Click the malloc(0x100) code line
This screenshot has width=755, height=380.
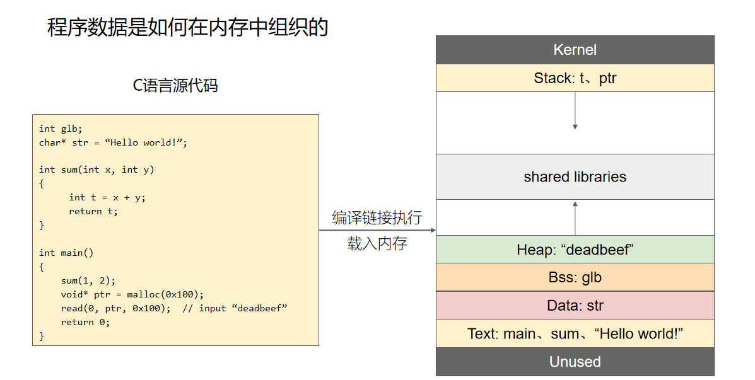pyautogui.click(x=132, y=294)
